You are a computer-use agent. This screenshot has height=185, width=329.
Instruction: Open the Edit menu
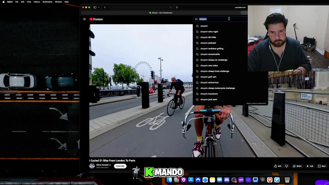tap(23, 2)
